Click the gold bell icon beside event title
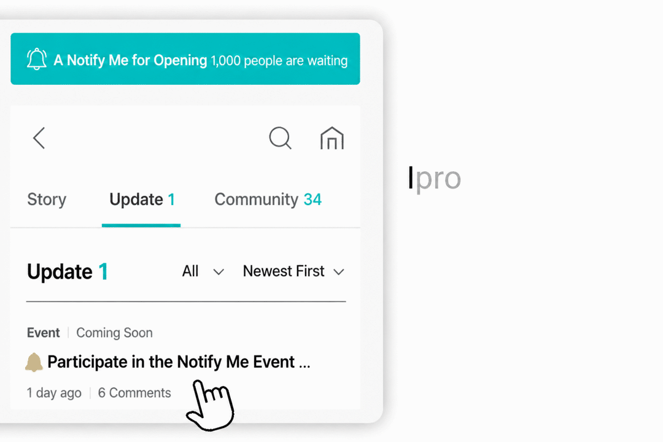The image size is (663, 442). click(x=34, y=362)
